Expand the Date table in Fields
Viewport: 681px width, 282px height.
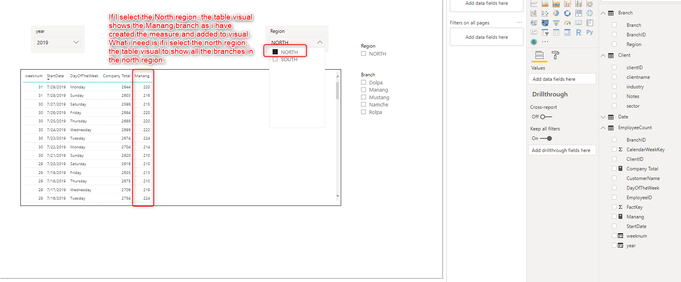coord(603,117)
